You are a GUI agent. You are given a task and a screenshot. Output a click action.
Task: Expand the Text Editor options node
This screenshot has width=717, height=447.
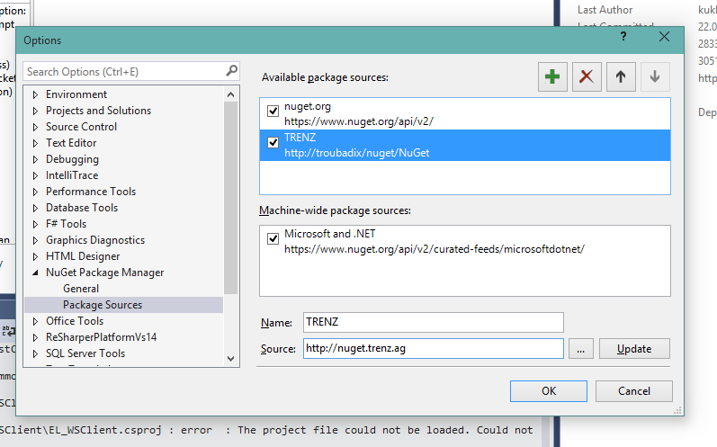(35, 144)
